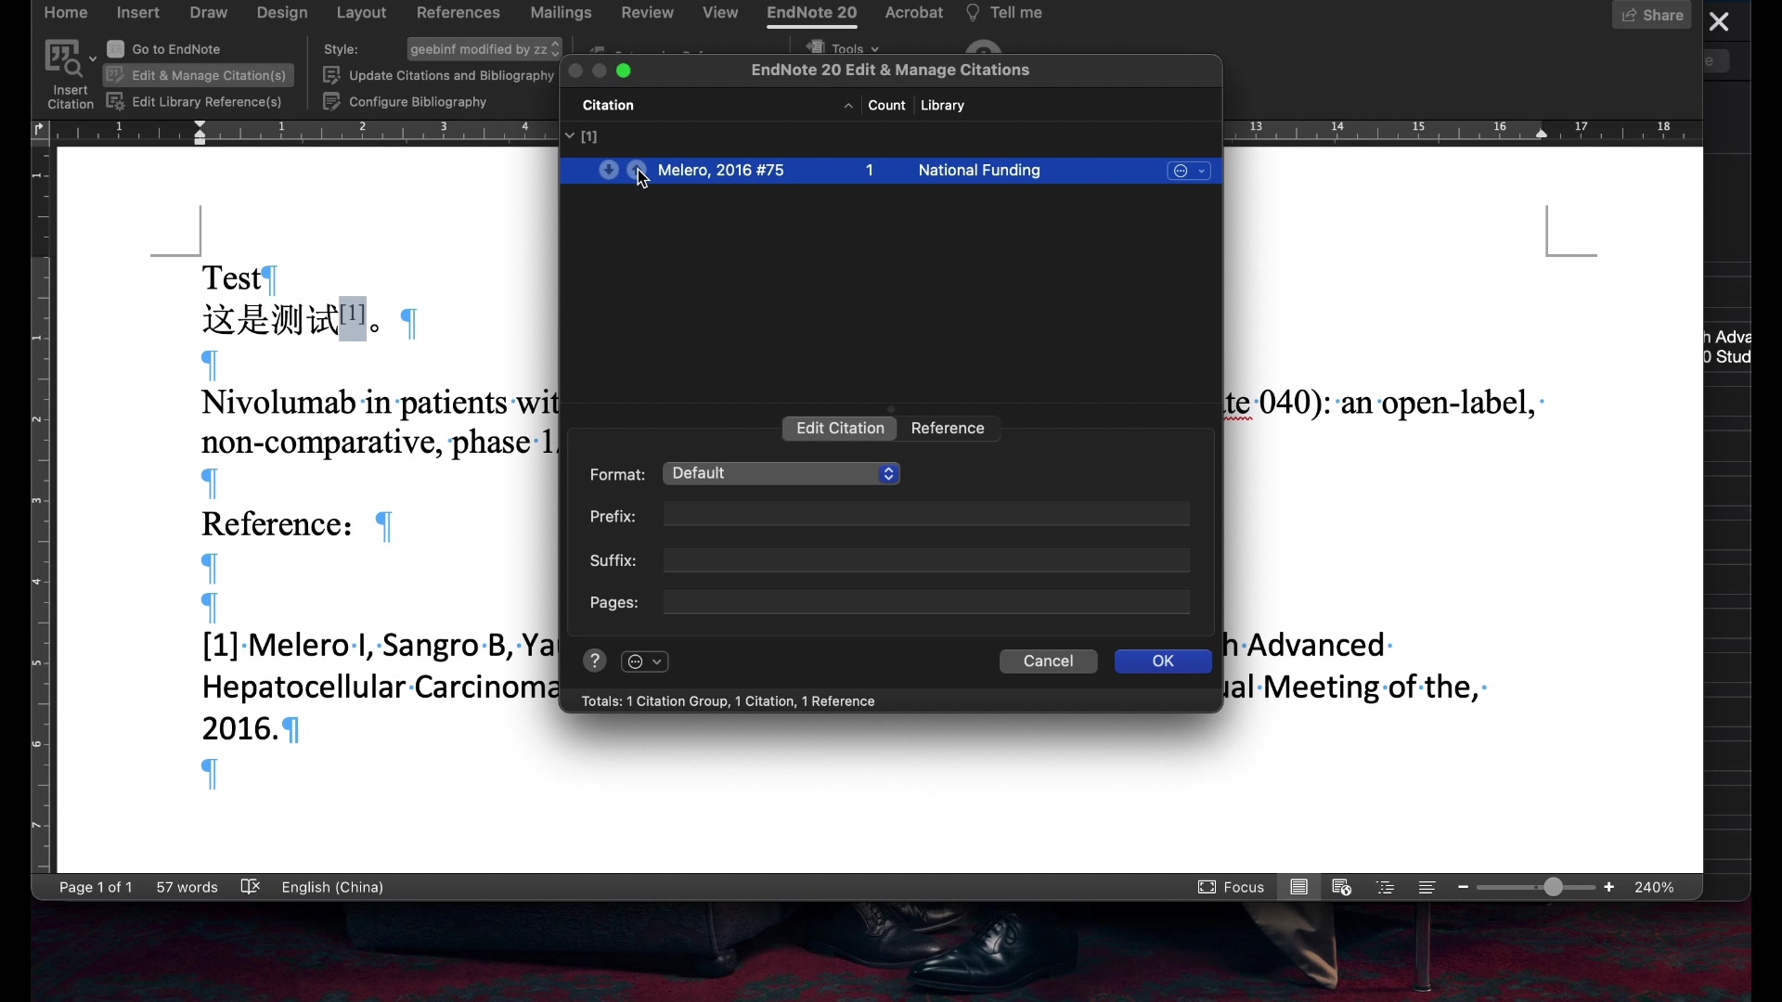Click the spelling check icon in the status bar
Image resolution: width=1782 pixels, height=1002 pixels.
251,887
